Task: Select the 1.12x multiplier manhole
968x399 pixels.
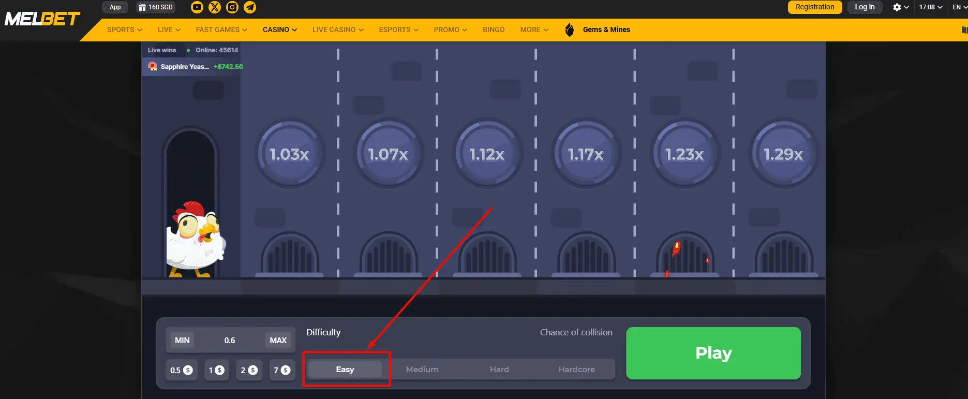Action: [x=487, y=154]
